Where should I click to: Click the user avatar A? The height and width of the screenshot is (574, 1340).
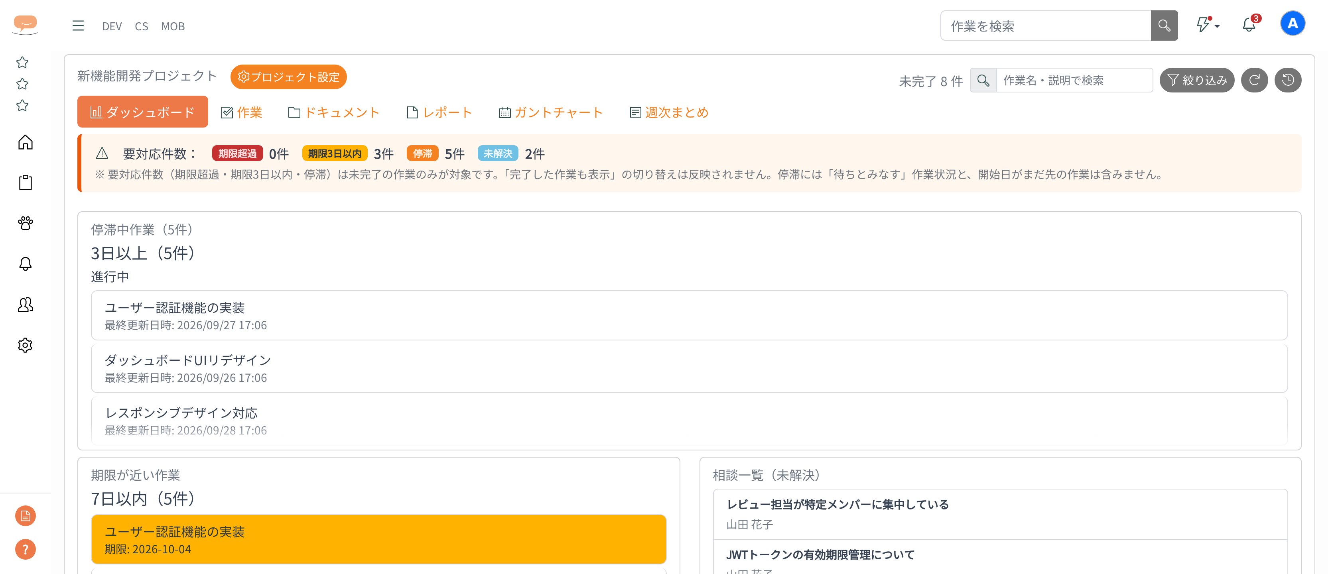tap(1293, 24)
